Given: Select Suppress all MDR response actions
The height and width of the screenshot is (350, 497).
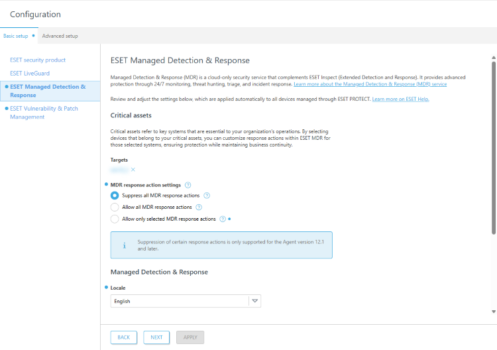Looking at the screenshot, I should pyautogui.click(x=115, y=196).
